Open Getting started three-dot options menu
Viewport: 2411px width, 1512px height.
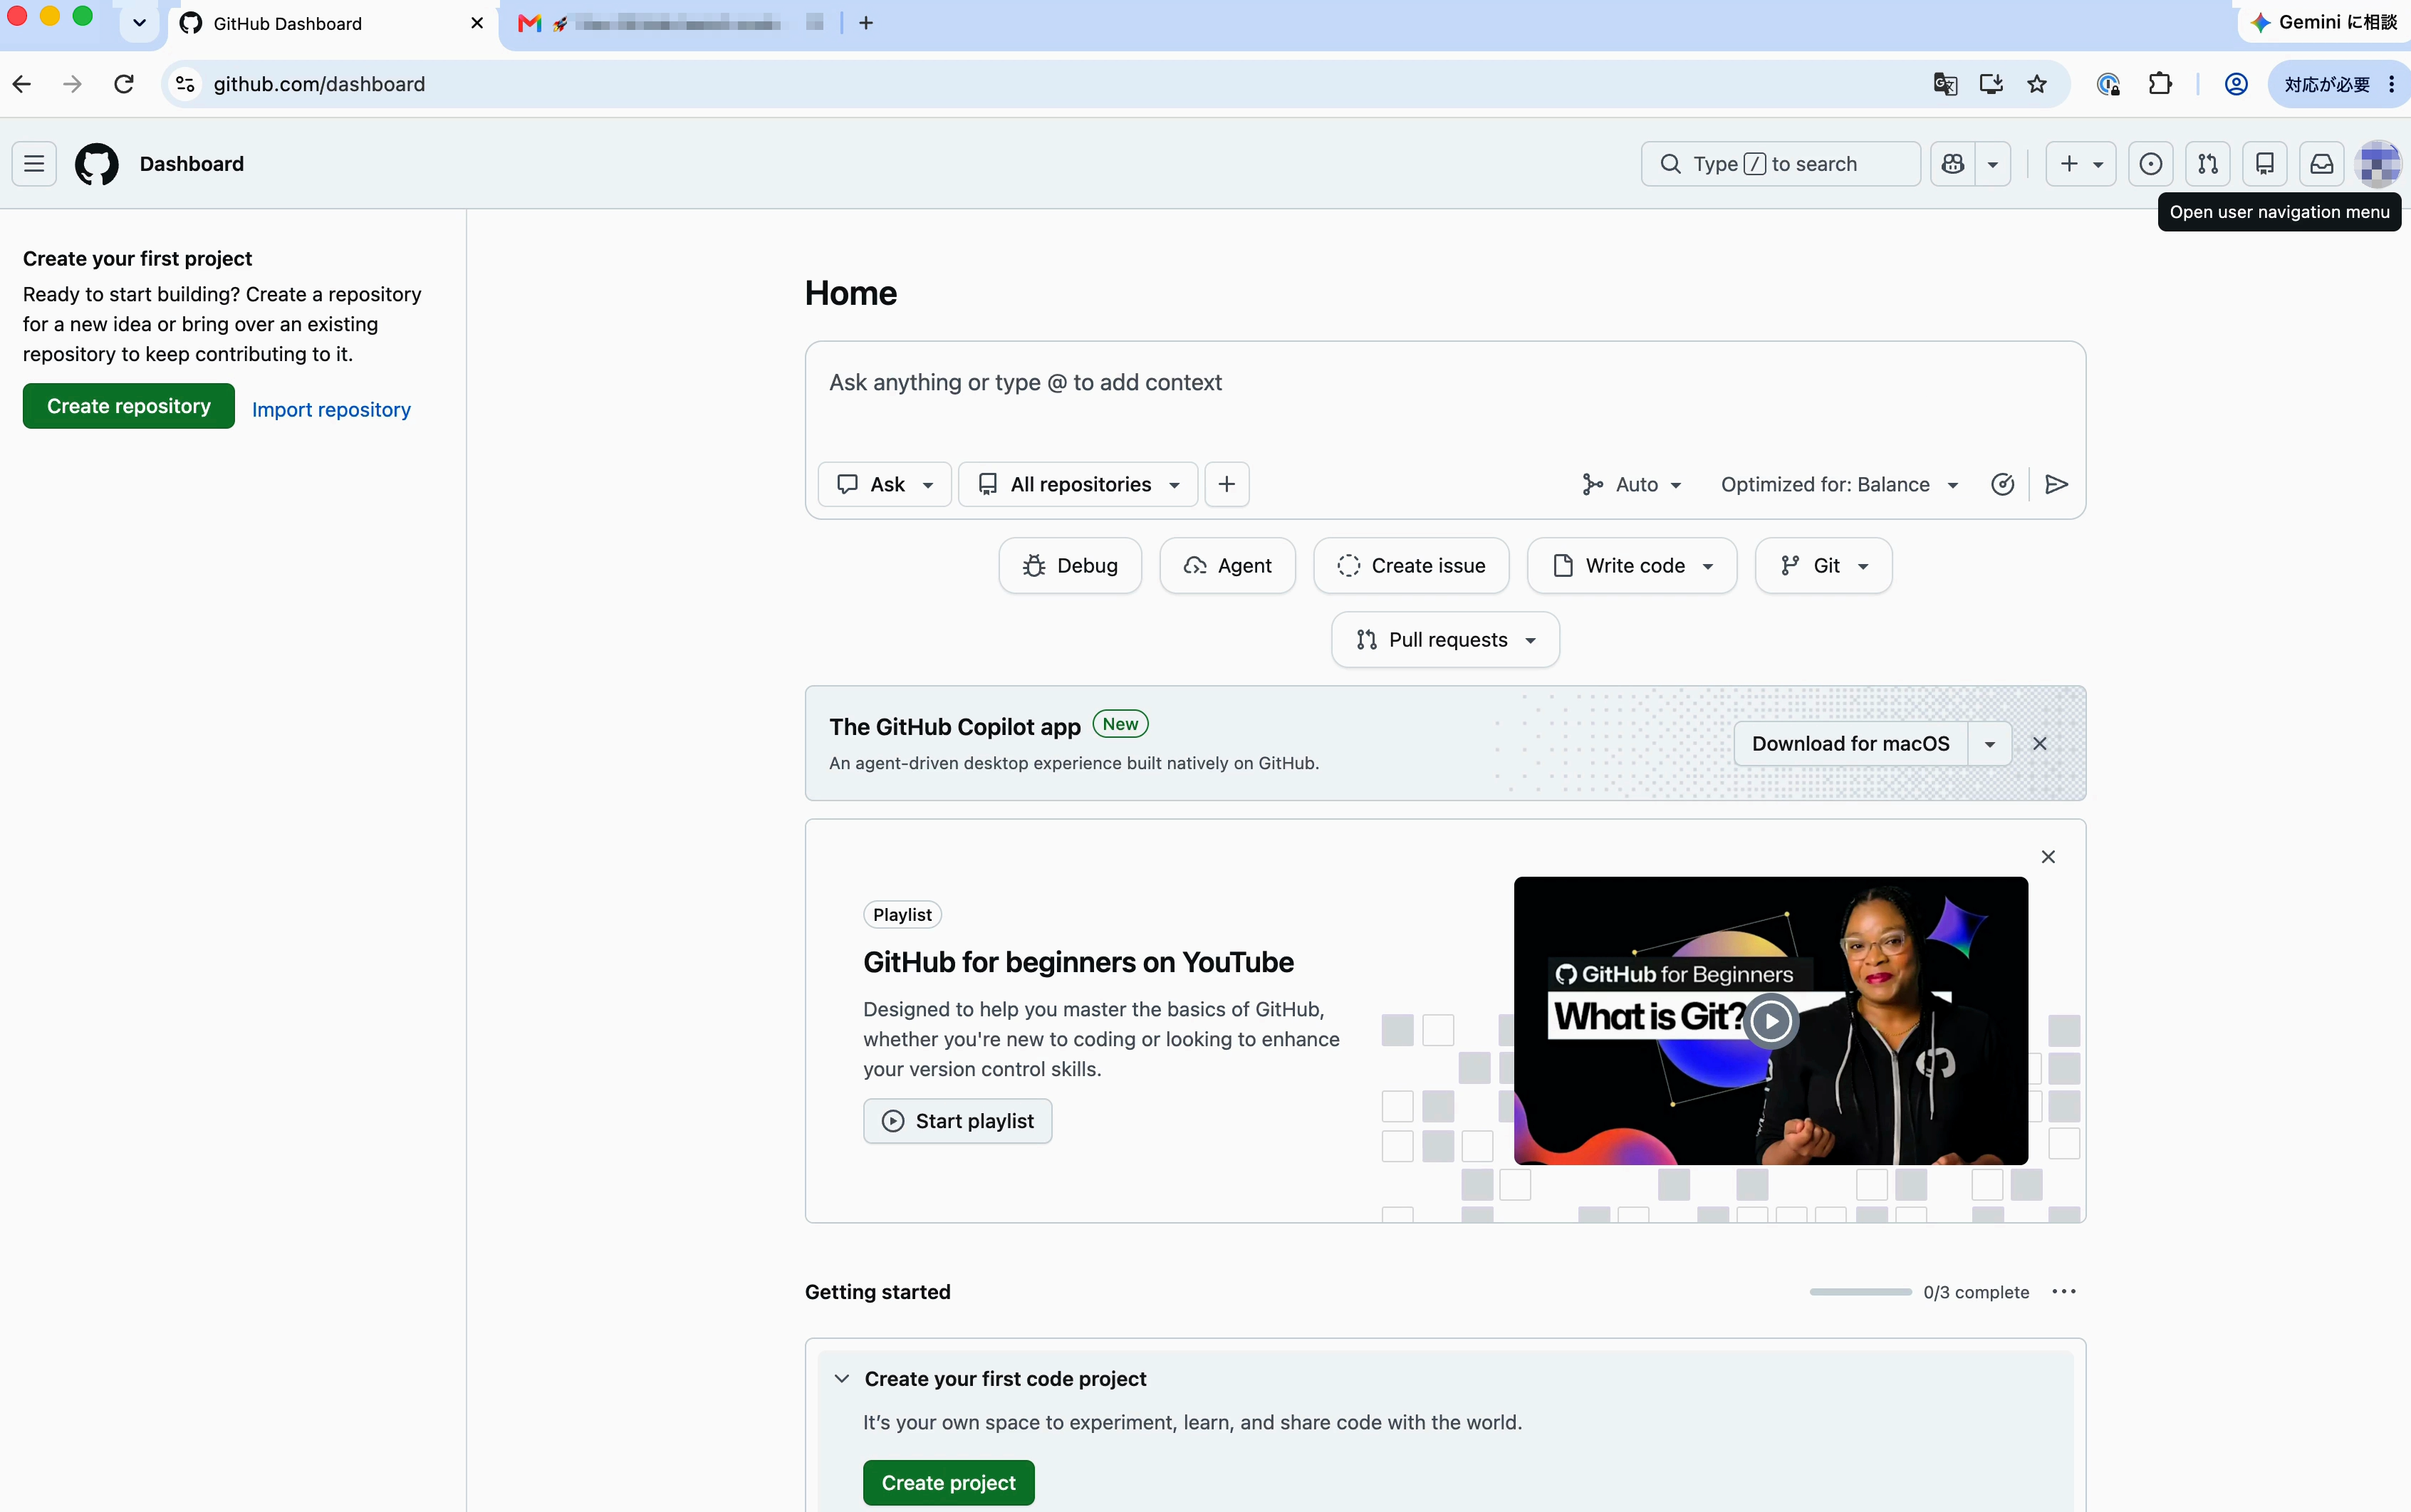click(x=2064, y=1292)
